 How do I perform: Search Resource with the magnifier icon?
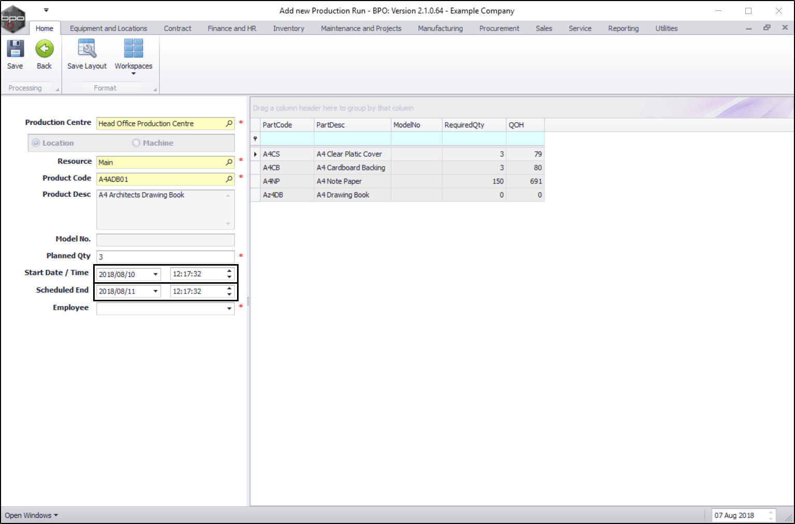[229, 162]
